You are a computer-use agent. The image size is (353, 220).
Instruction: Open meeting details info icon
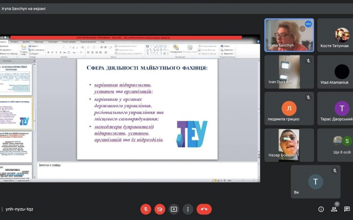[x=321, y=209]
